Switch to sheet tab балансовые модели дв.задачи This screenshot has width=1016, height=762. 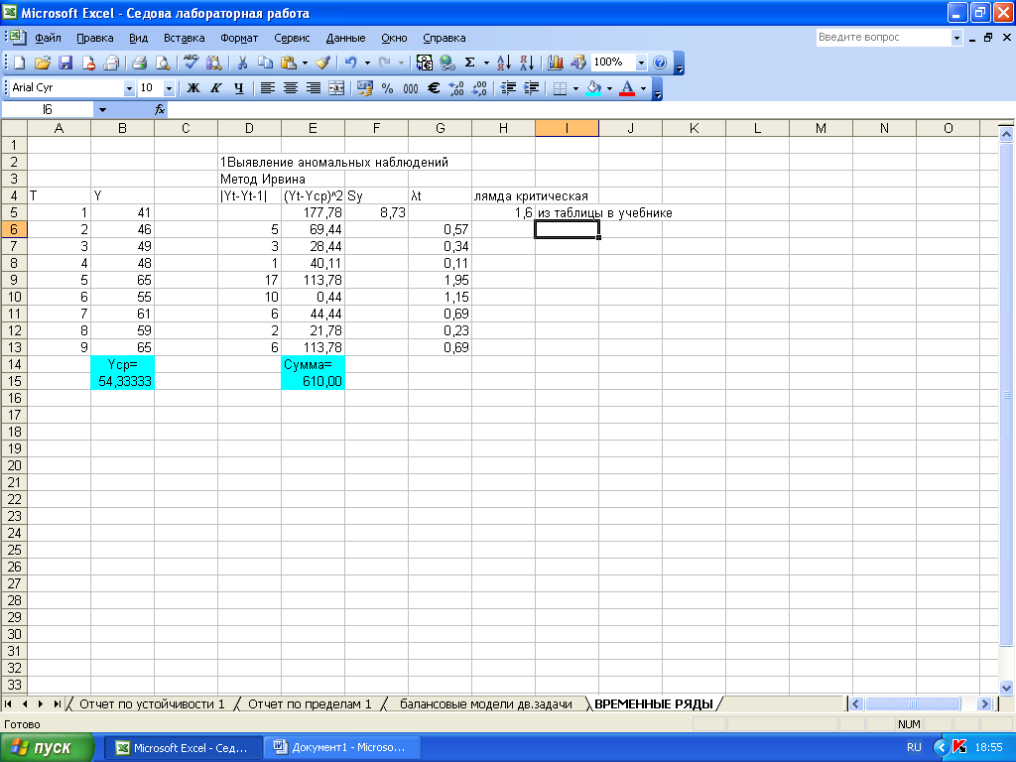pyautogui.click(x=486, y=704)
